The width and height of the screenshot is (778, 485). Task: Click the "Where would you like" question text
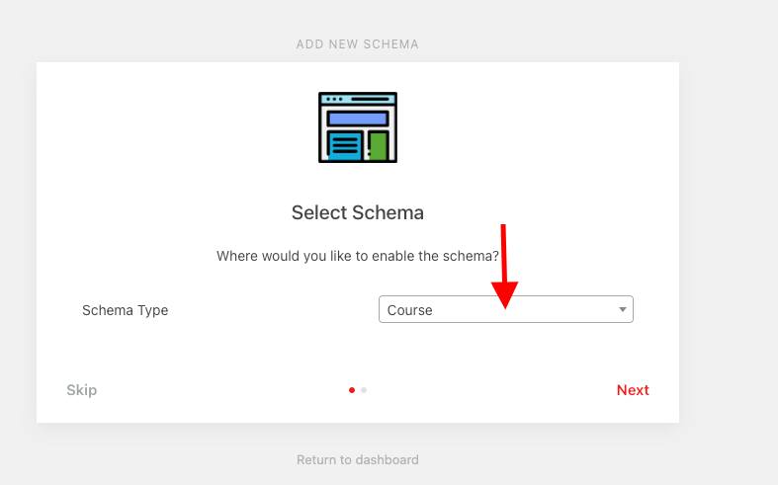357,257
